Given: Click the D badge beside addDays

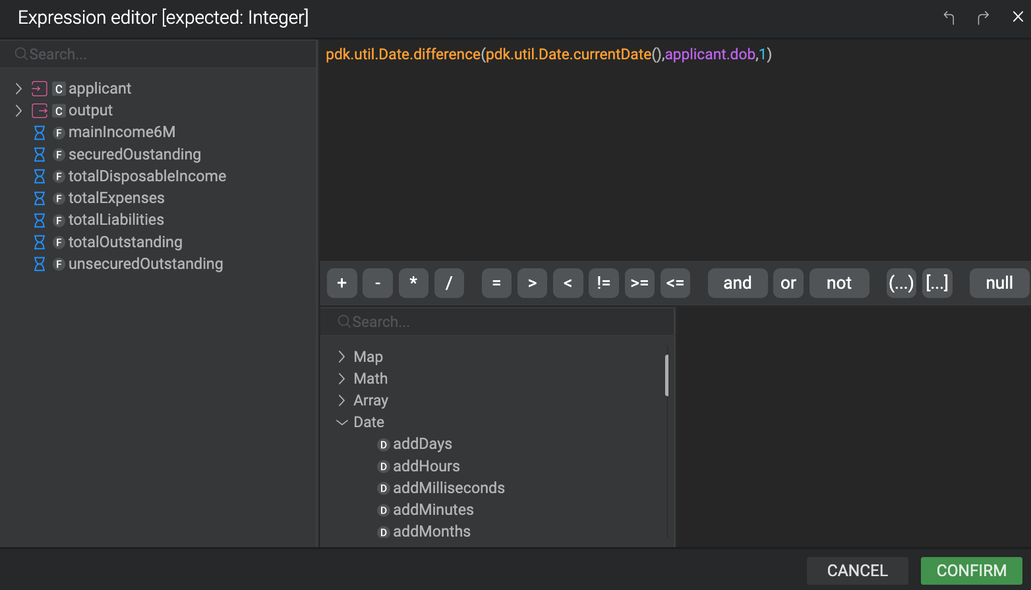Looking at the screenshot, I should pyautogui.click(x=383, y=444).
